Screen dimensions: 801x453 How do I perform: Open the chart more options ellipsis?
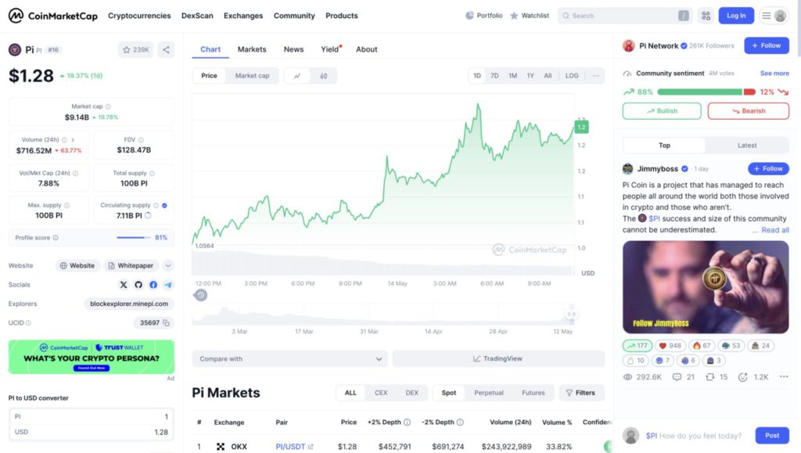click(596, 76)
